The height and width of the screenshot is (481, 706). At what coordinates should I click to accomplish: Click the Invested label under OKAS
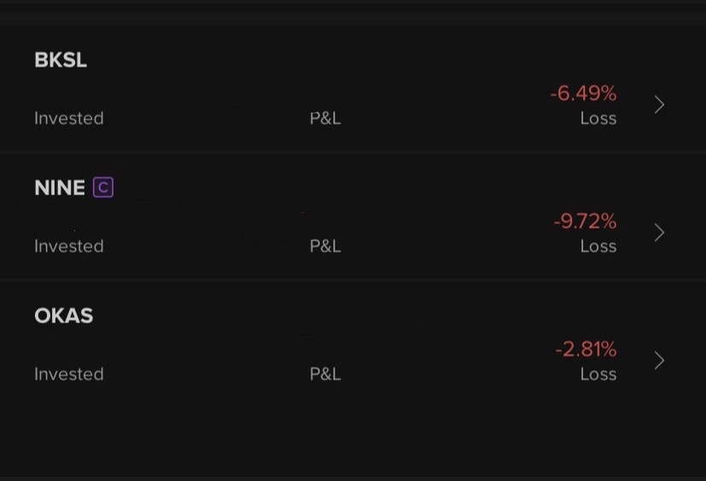click(x=69, y=374)
